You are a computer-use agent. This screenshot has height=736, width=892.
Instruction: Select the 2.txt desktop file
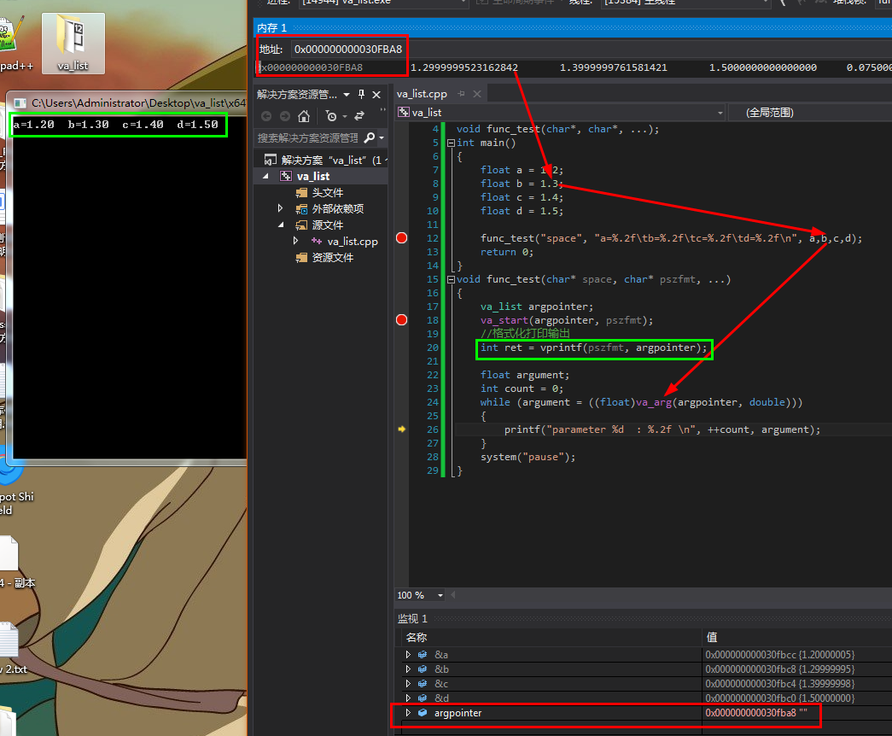tap(14, 648)
